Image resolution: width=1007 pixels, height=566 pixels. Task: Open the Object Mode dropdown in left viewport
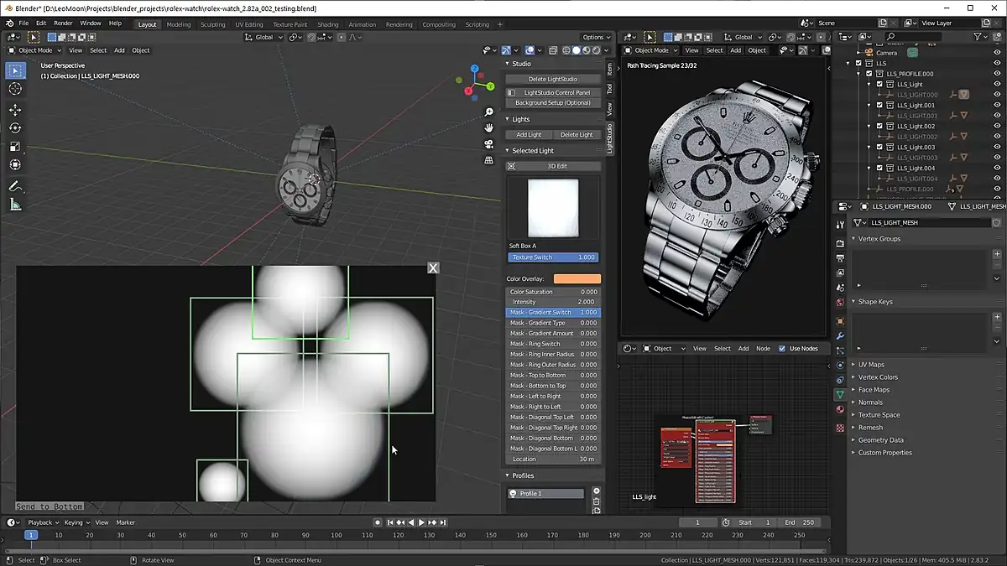34,50
